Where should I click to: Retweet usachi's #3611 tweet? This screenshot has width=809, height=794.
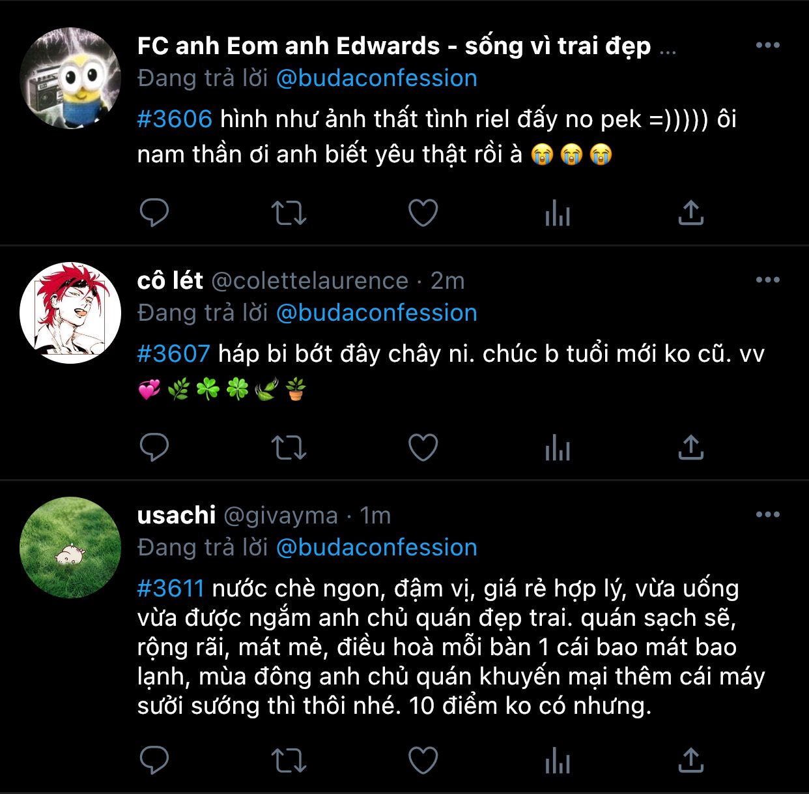[x=289, y=760]
